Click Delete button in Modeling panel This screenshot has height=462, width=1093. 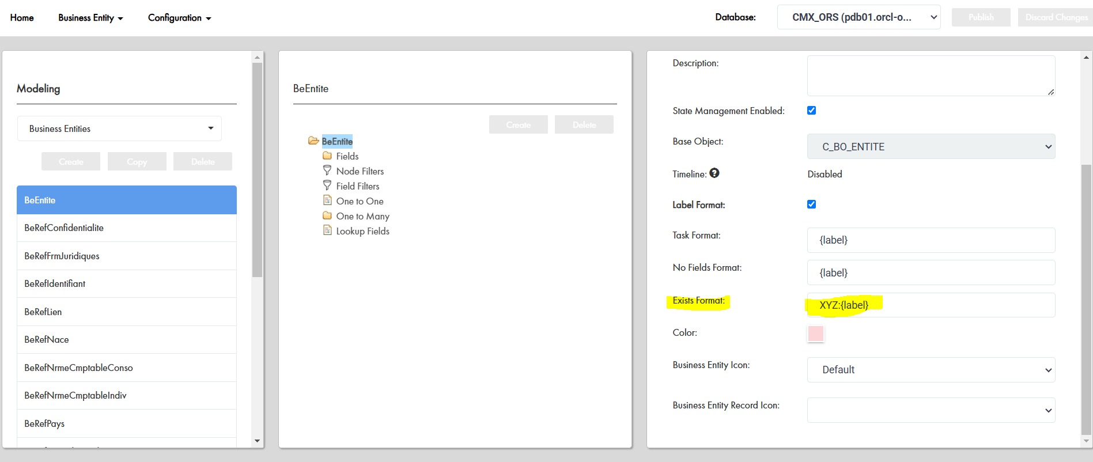coord(203,161)
